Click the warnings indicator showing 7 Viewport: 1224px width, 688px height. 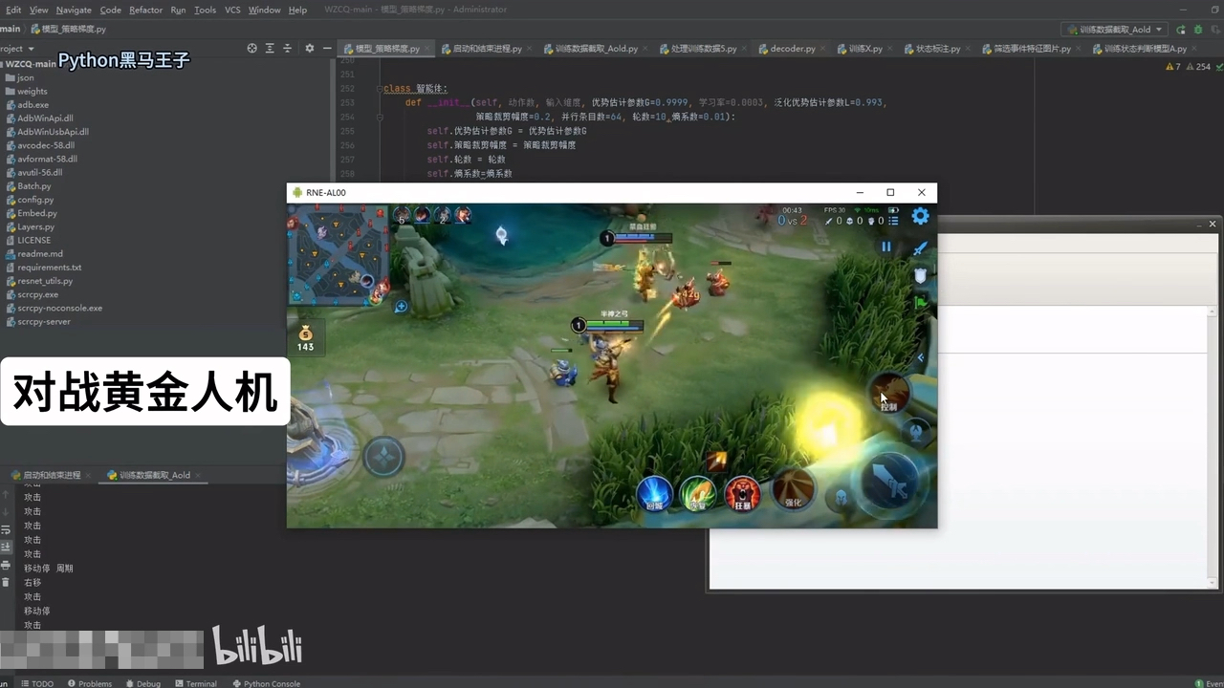pos(1172,67)
